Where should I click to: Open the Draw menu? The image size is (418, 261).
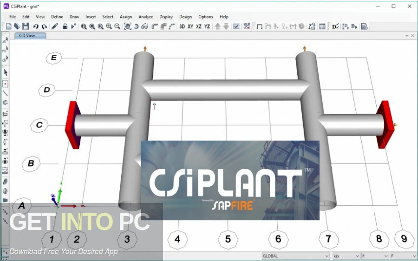(74, 17)
